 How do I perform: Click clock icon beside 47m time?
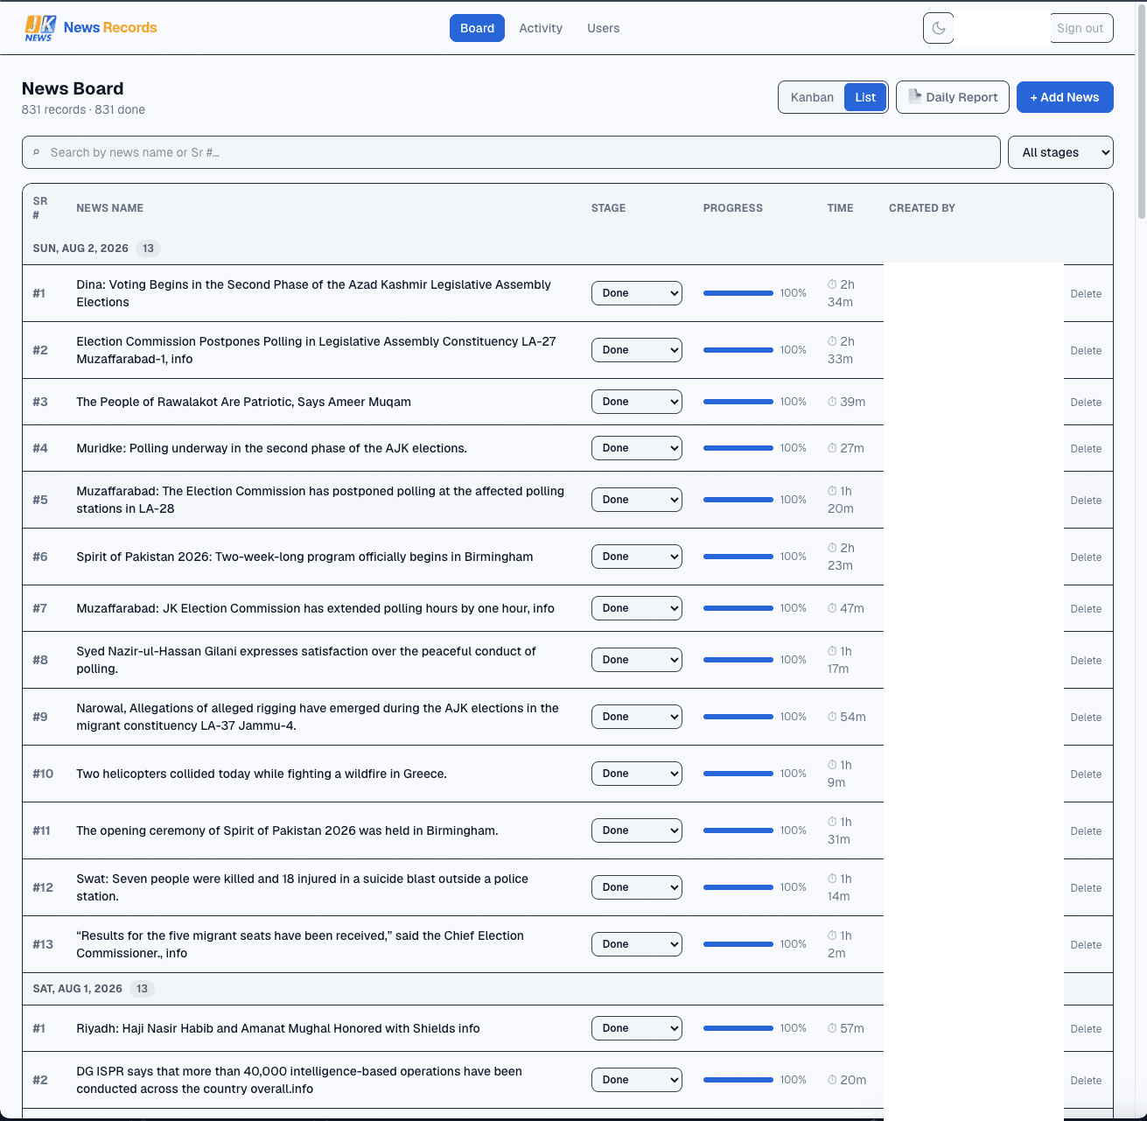pos(832,608)
